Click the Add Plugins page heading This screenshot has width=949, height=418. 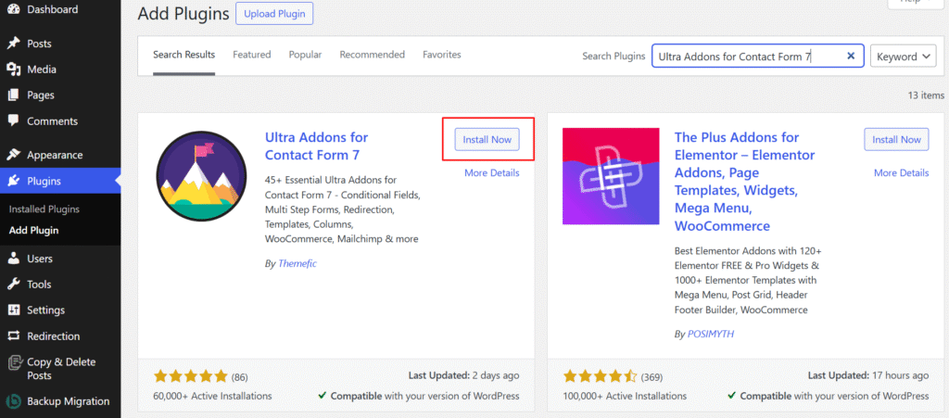point(183,13)
